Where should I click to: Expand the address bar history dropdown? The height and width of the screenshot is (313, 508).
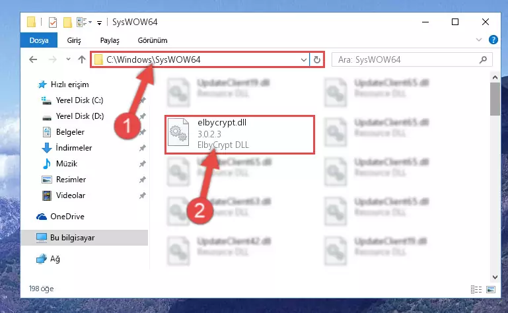click(x=304, y=60)
